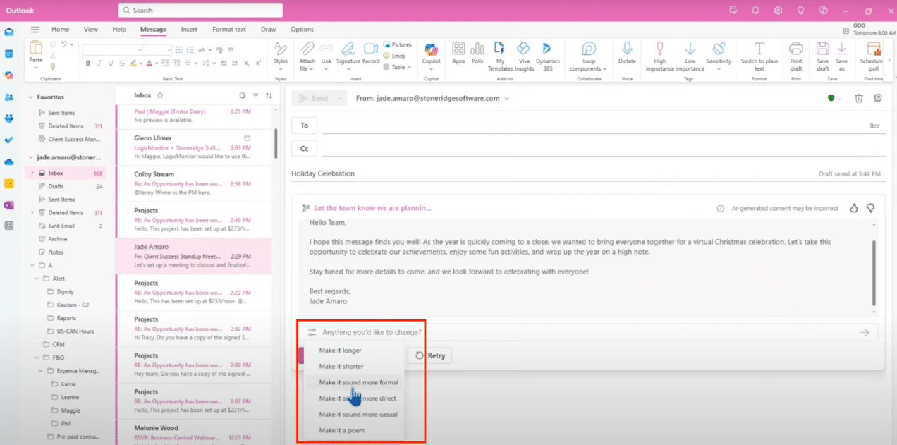897x445 pixels.
Task: Toggle bold formatting in the ribbon
Action: pos(88,63)
